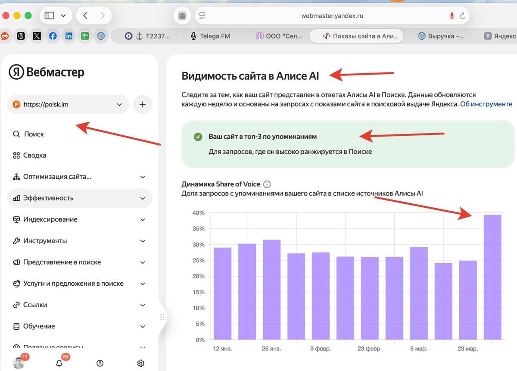Click the webmaster.yandex.ru address bar
This screenshot has width=517, height=371.
[x=332, y=16]
